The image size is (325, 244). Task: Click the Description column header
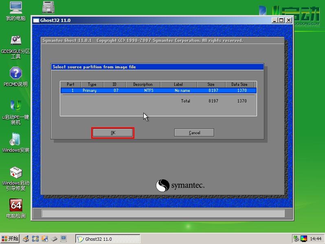click(x=143, y=85)
